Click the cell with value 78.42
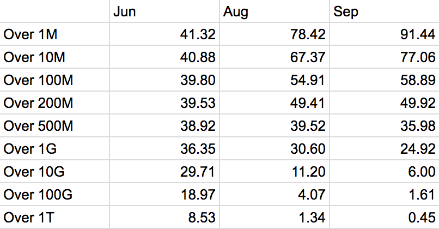Screen dimensions: 439x229 (275, 34)
